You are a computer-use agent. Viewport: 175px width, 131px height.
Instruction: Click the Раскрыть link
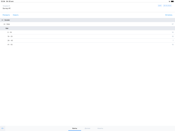tap(6, 15)
